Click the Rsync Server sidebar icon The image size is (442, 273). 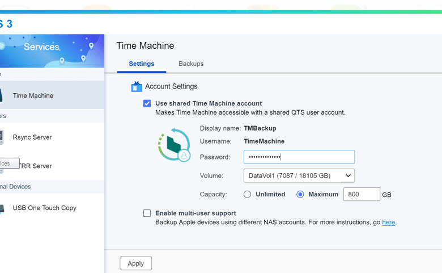point(1,137)
